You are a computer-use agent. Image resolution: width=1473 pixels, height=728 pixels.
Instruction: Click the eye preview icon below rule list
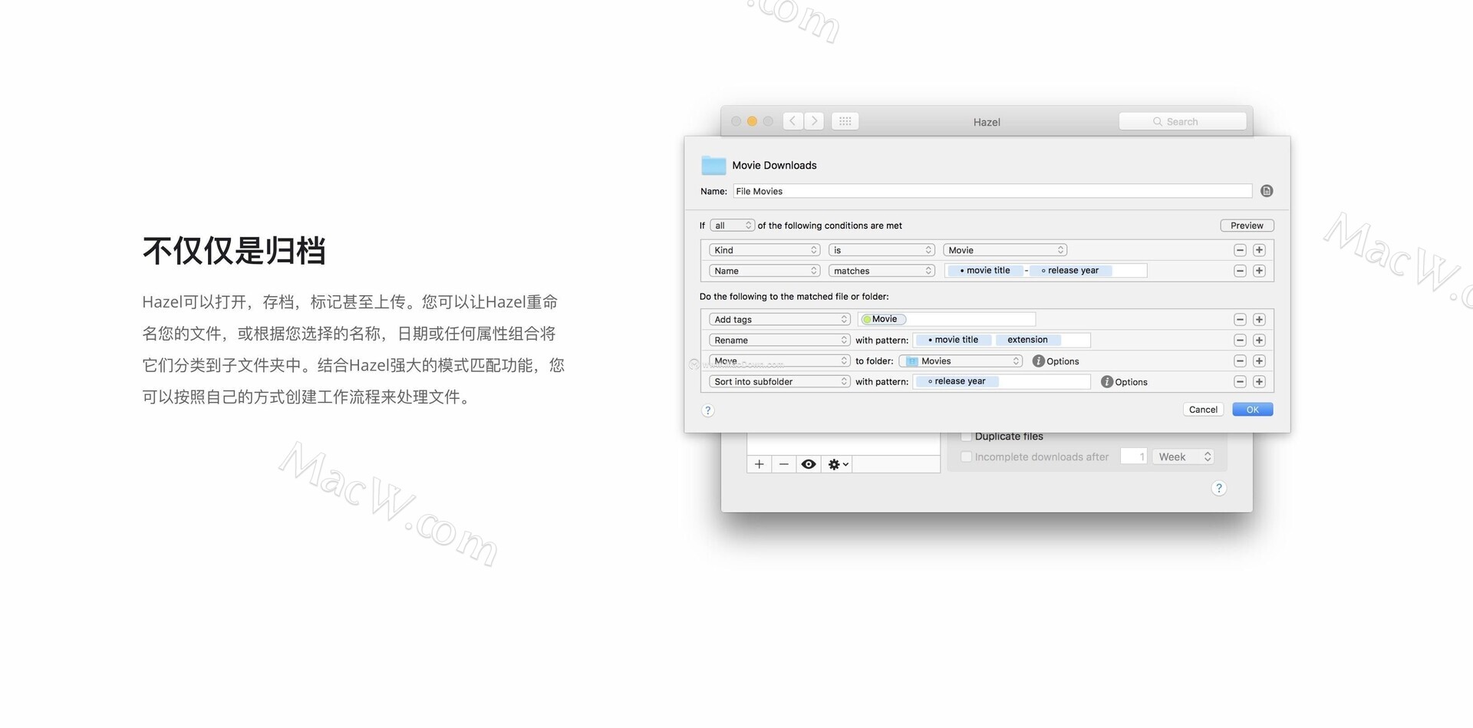click(x=808, y=464)
